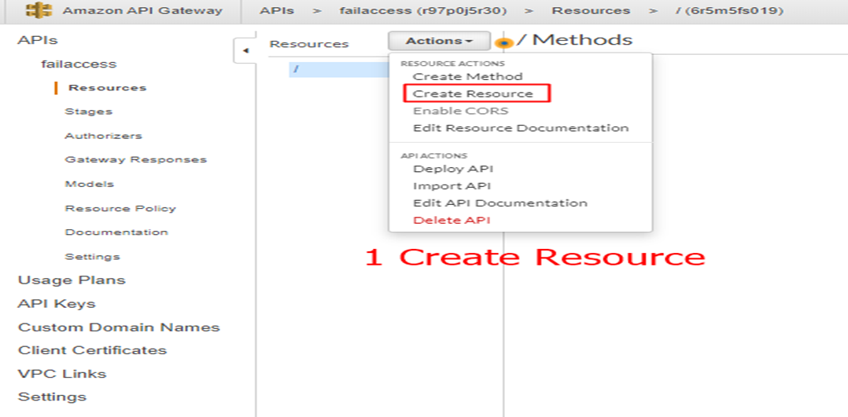Click Deploy API in the menu
This screenshot has width=848, height=417.
[453, 169]
